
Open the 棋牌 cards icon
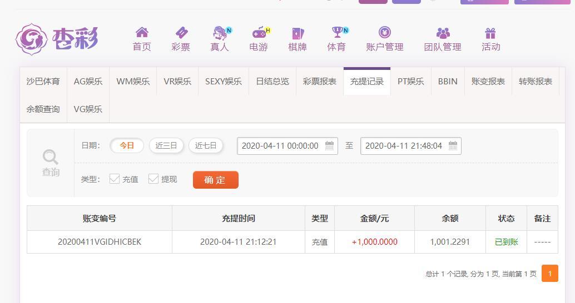298,33
